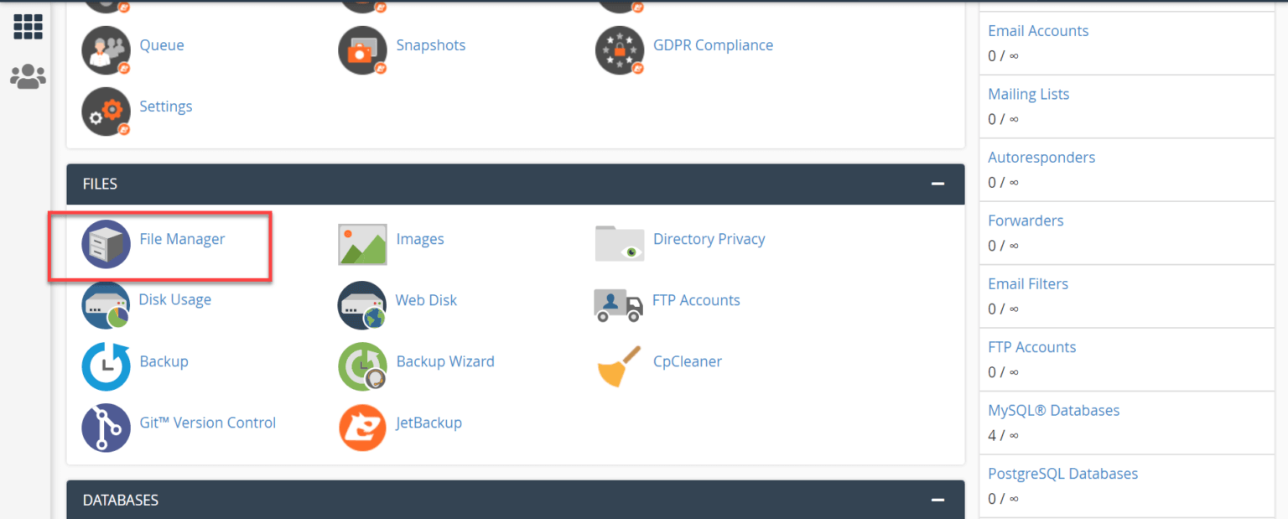Open the Directory Privacy folder icon

[x=620, y=243]
